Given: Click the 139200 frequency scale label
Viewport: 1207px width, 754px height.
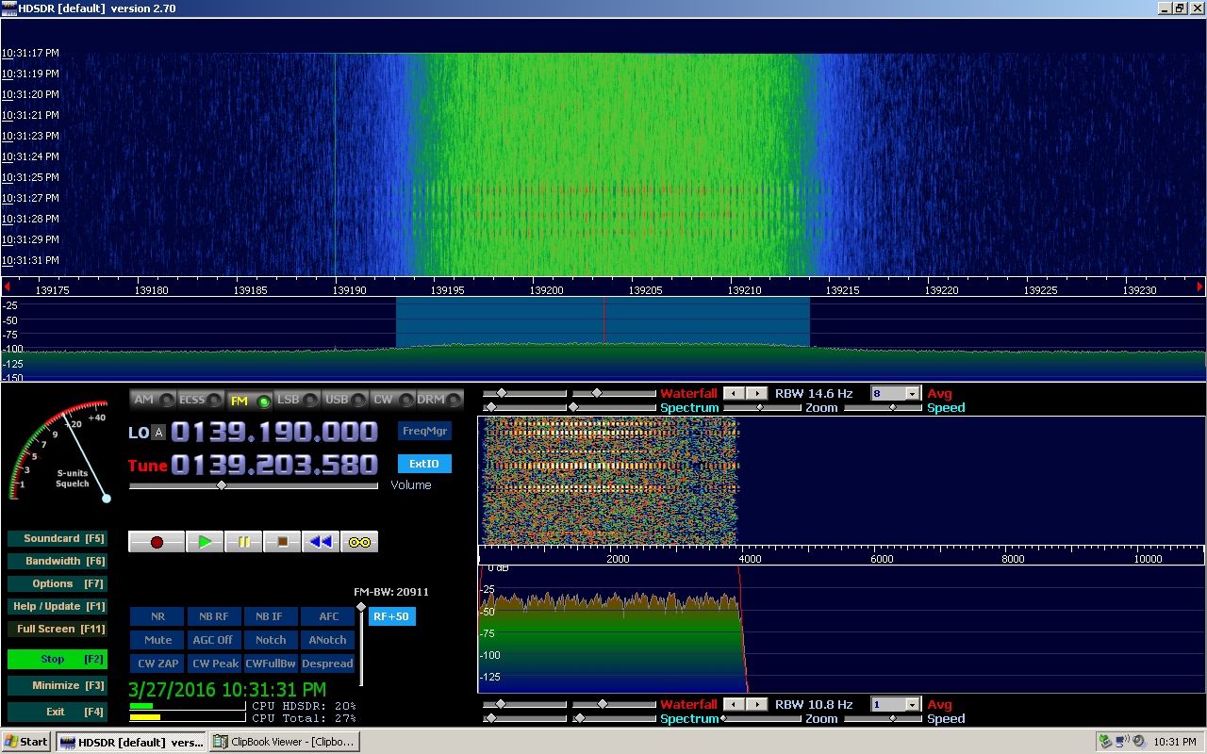Looking at the screenshot, I should [x=547, y=290].
